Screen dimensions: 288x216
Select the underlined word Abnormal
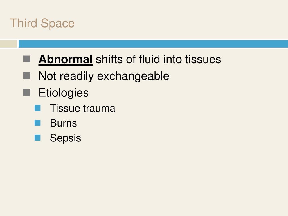click(65, 59)
